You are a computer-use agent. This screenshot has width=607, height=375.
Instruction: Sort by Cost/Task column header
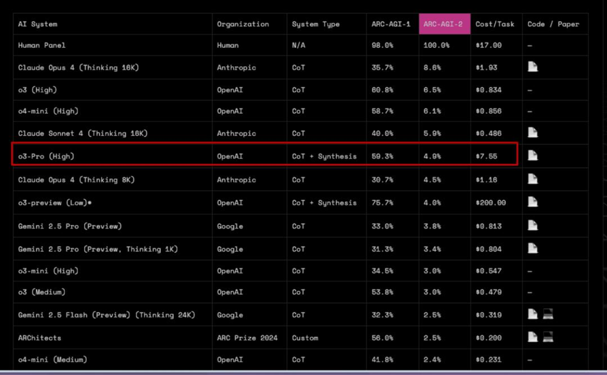click(495, 24)
